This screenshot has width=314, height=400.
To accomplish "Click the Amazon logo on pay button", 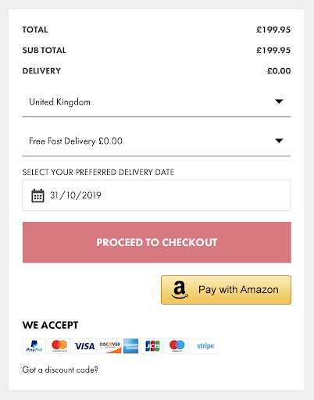I will pos(180,290).
